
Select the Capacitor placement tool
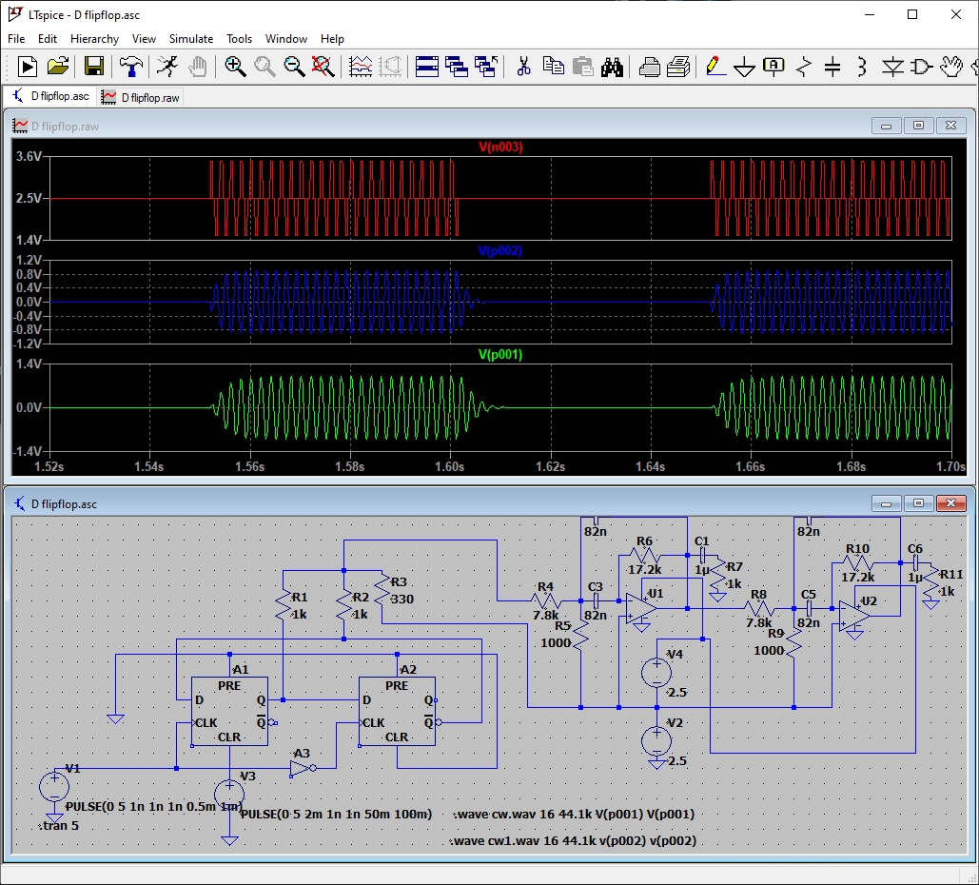pos(832,66)
